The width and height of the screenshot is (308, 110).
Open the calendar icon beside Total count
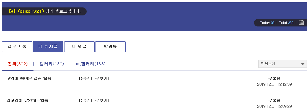[301, 23]
